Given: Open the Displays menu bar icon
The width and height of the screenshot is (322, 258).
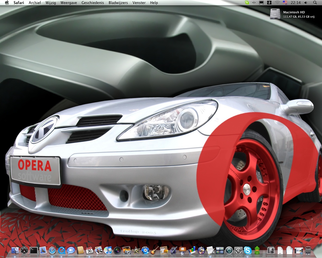Looking at the screenshot, I should [262, 3].
